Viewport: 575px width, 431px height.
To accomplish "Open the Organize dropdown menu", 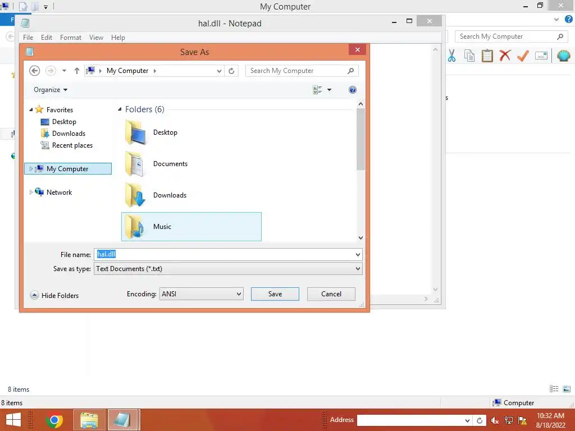I will click(51, 90).
